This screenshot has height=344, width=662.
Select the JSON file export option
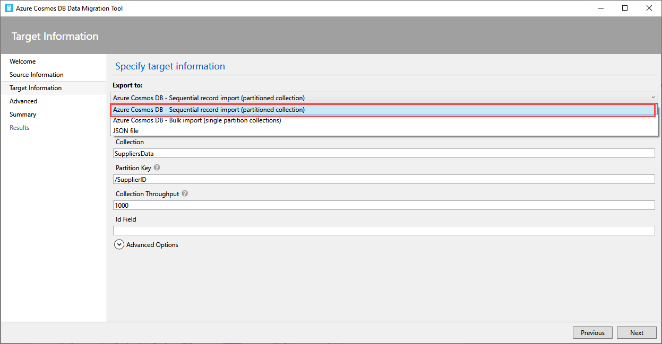coord(383,131)
